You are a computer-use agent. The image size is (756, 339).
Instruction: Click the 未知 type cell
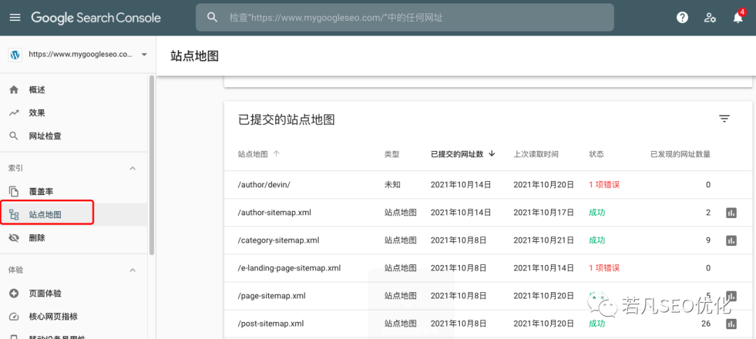click(x=392, y=185)
